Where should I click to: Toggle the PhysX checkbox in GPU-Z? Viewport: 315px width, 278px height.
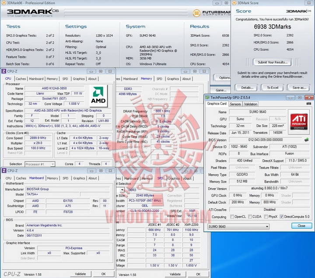pos(266,217)
